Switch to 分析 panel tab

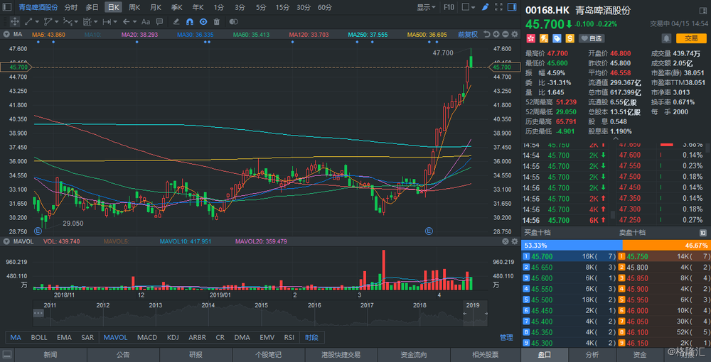592,355
